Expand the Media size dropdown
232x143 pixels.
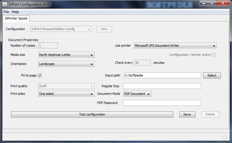point(66,55)
